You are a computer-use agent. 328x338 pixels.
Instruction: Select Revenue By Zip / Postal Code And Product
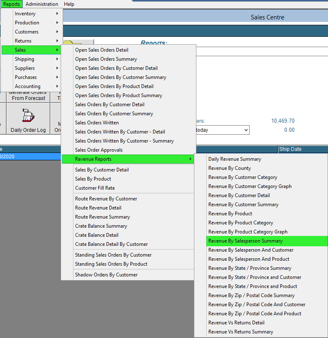261,314
